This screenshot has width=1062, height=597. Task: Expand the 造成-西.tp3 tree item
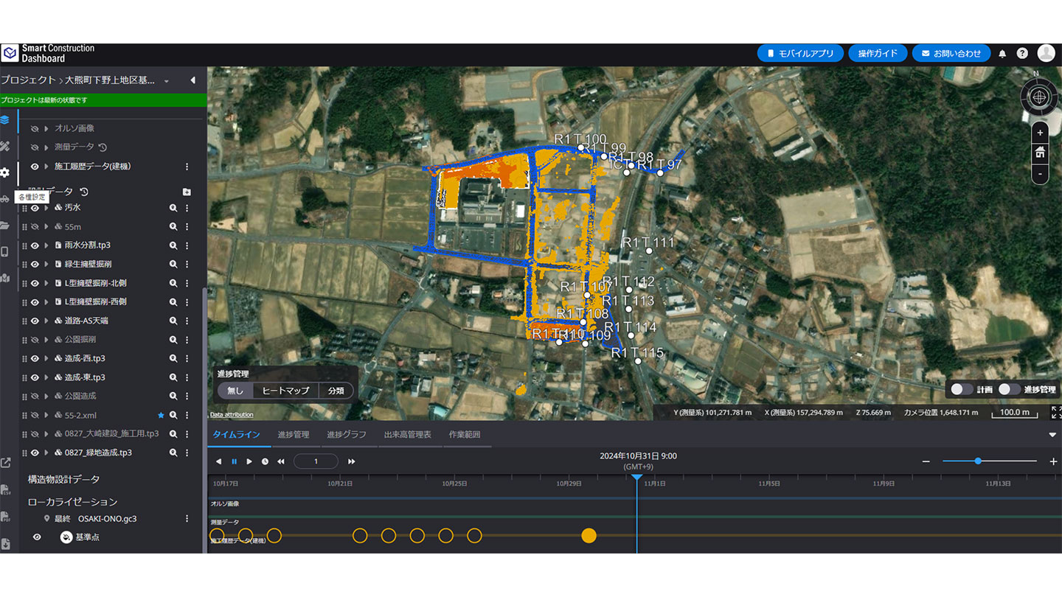point(46,358)
